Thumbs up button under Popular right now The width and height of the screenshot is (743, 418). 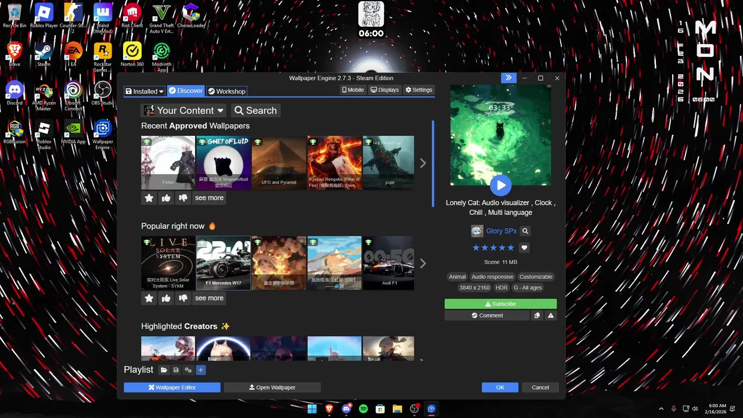pos(166,298)
